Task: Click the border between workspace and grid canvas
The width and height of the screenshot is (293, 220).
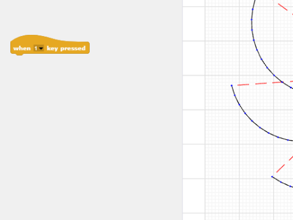Action: tap(183, 110)
